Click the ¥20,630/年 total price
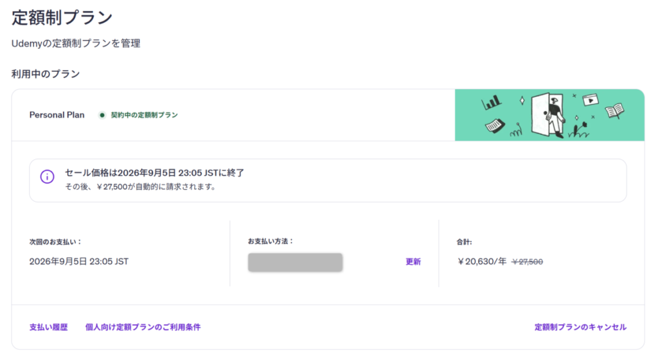Screen dimensions: 658x361 pyautogui.click(x=481, y=261)
